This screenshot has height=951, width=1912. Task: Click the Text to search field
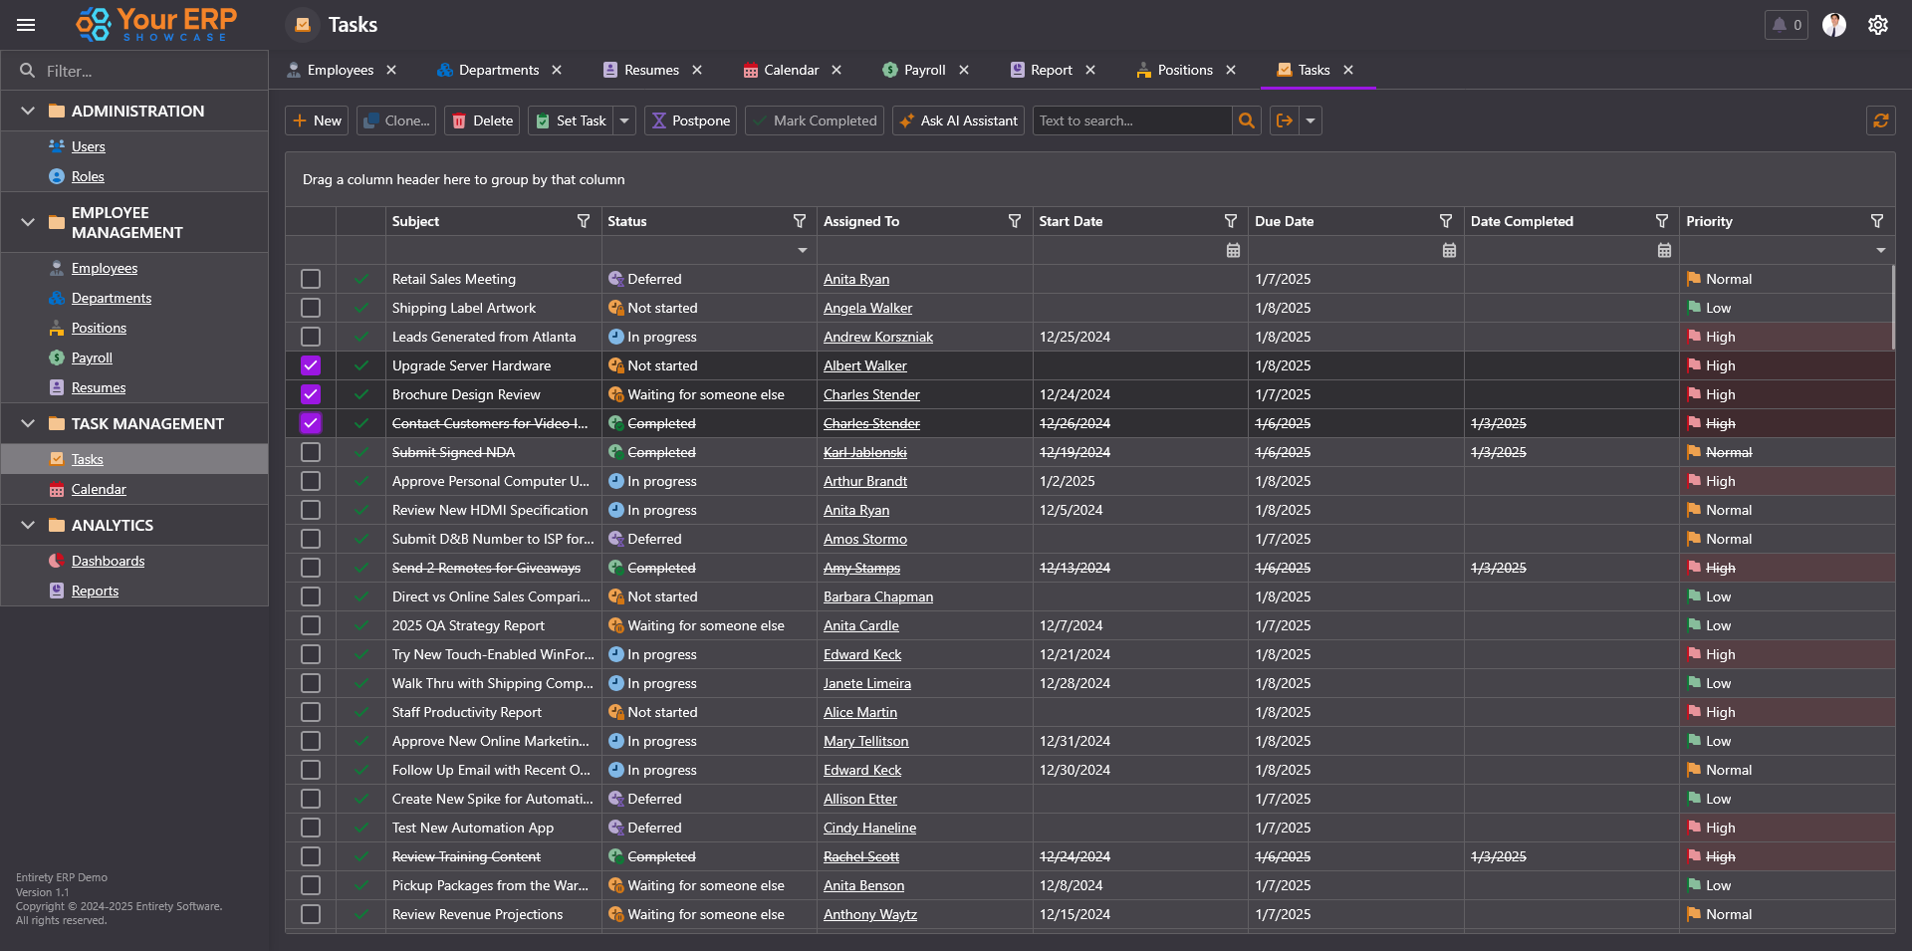(1131, 120)
